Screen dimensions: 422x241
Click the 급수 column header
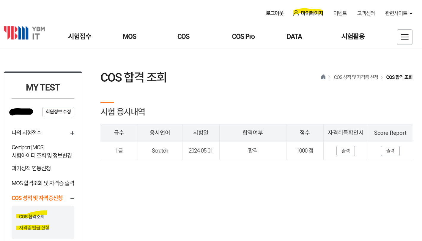pyautogui.click(x=119, y=133)
